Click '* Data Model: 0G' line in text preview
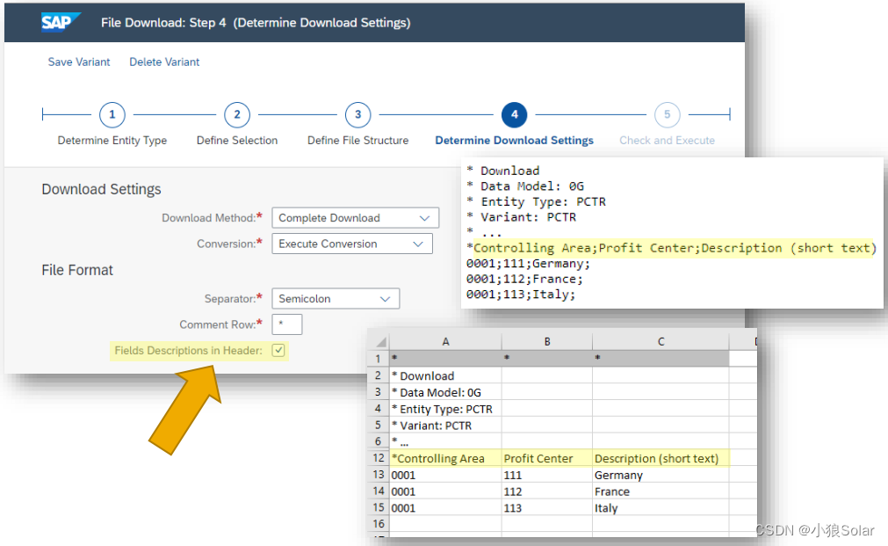The image size is (888, 546). coord(525,186)
